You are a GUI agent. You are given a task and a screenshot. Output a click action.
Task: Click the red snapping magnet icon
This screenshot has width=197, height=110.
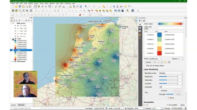(80, 15)
